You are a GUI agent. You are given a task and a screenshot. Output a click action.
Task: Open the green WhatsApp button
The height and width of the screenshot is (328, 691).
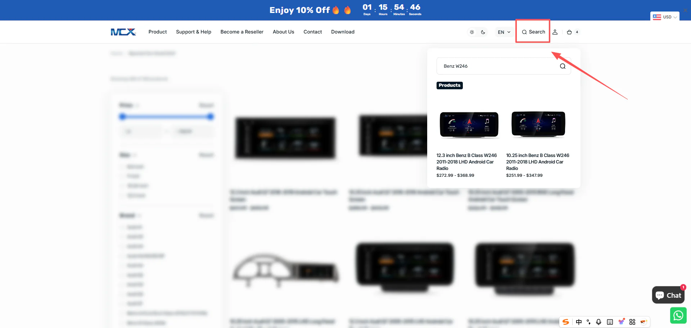(x=678, y=315)
